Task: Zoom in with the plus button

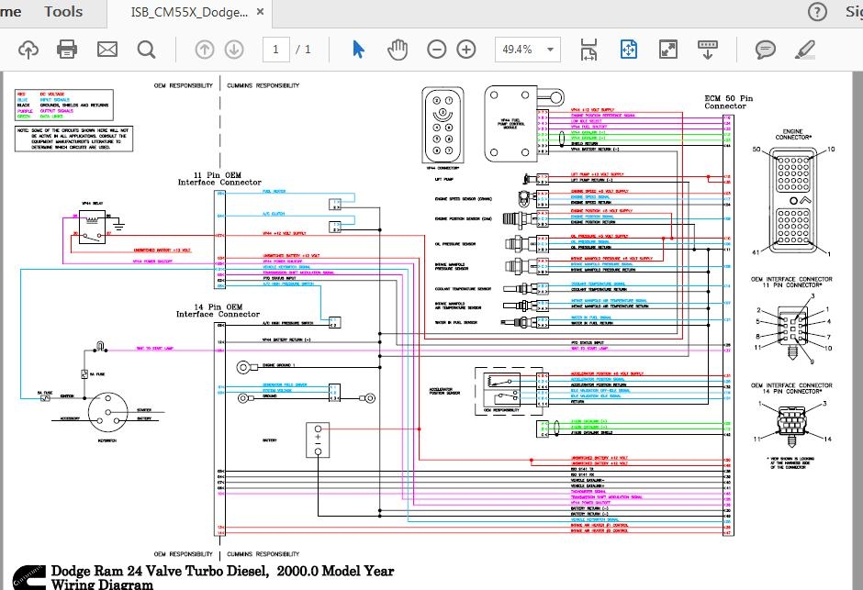Action: 466,50
